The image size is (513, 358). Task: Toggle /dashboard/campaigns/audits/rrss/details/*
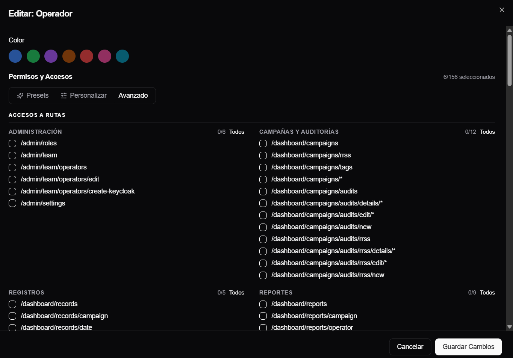coord(263,251)
